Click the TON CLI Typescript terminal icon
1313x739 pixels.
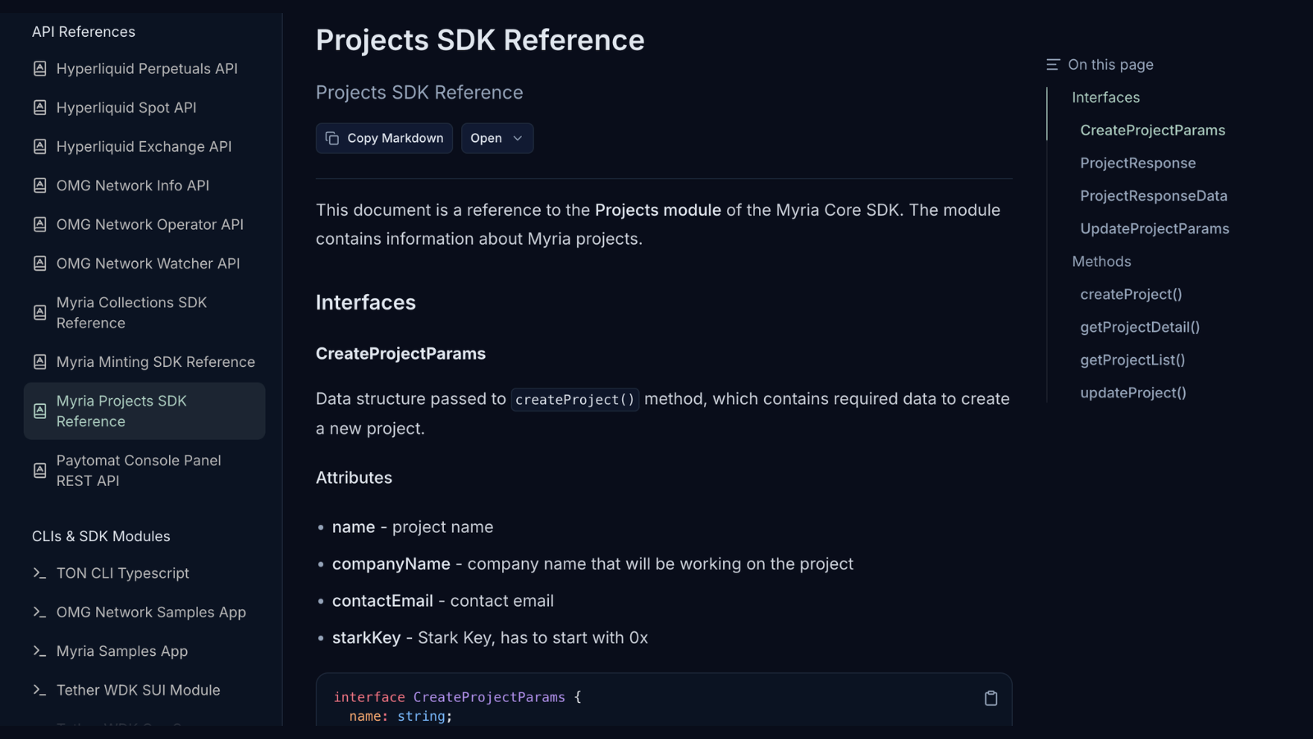(x=39, y=573)
